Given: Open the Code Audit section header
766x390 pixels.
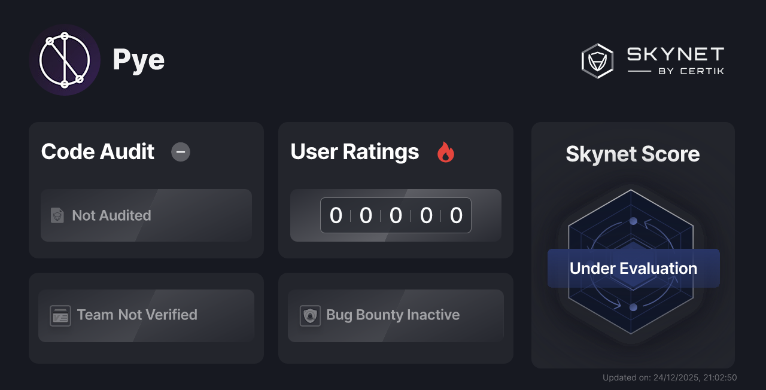Looking at the screenshot, I should tap(98, 152).
